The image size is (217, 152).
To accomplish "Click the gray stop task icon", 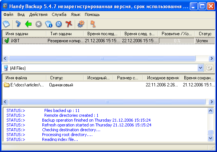I will 39,24.
